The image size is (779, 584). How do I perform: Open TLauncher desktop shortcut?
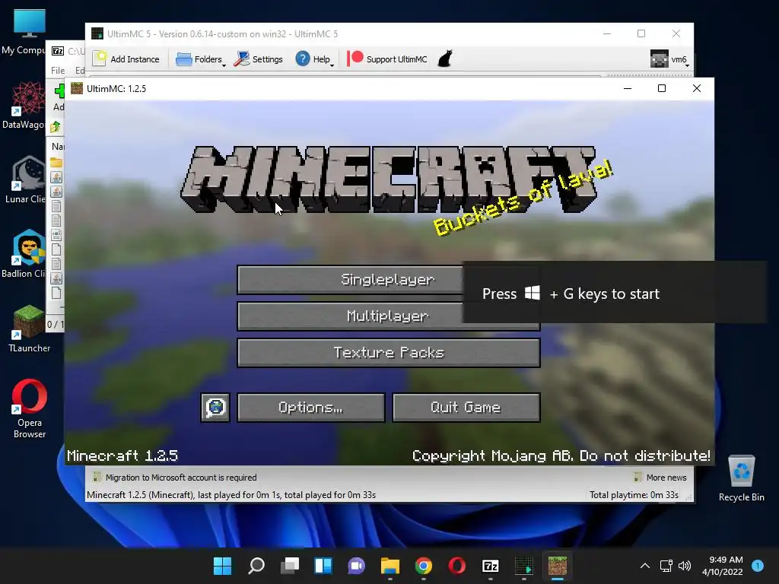click(x=29, y=328)
